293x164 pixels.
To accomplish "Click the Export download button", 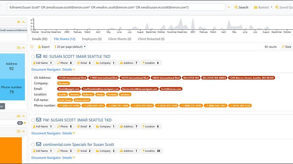I will point(44,47).
